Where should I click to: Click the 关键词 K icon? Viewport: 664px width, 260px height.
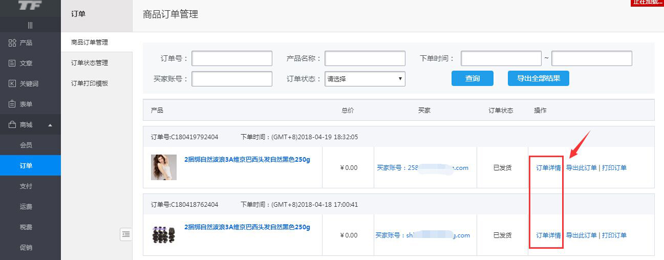(x=12, y=84)
